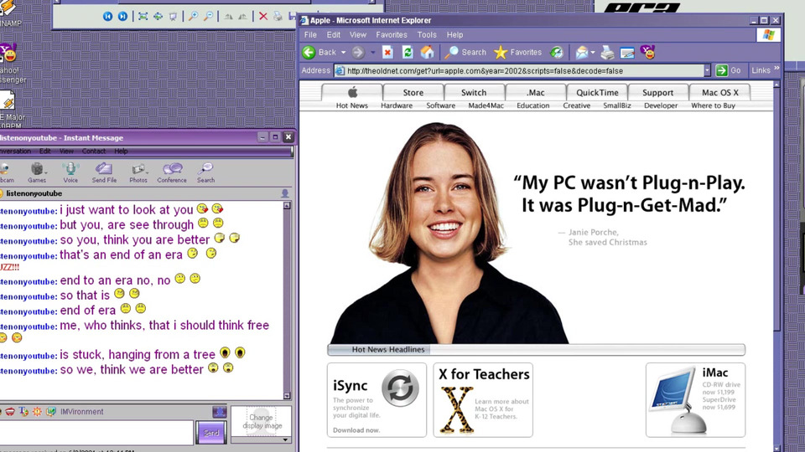Click Buzz icon in message toolbar
Screen dimensions: 805x452
point(37,412)
